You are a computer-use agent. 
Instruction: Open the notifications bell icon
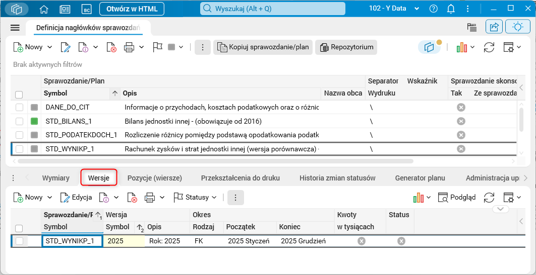[451, 9]
